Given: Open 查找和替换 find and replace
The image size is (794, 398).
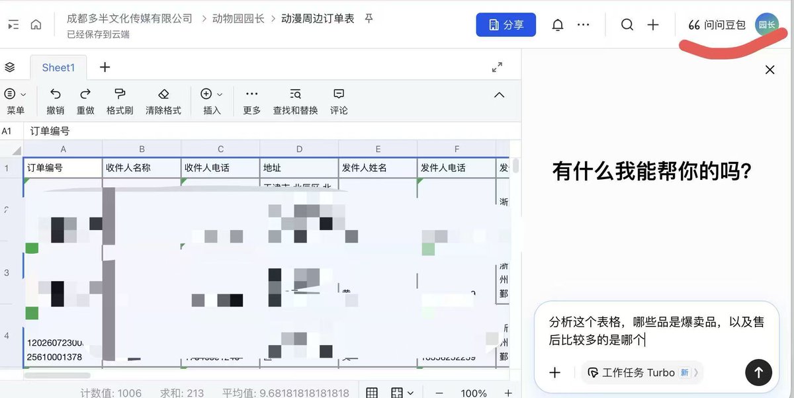Looking at the screenshot, I should pos(296,101).
